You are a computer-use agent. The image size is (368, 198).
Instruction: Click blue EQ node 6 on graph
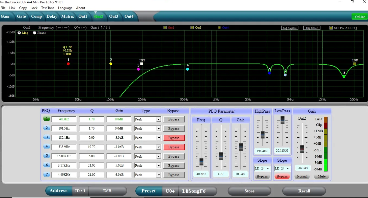click(269, 73)
